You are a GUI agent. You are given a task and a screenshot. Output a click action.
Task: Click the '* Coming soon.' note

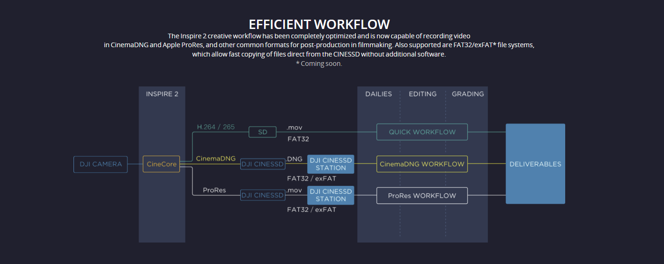coord(319,64)
